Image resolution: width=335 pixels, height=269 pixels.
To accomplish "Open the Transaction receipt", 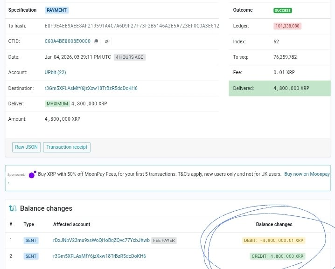I will (x=67, y=147).
